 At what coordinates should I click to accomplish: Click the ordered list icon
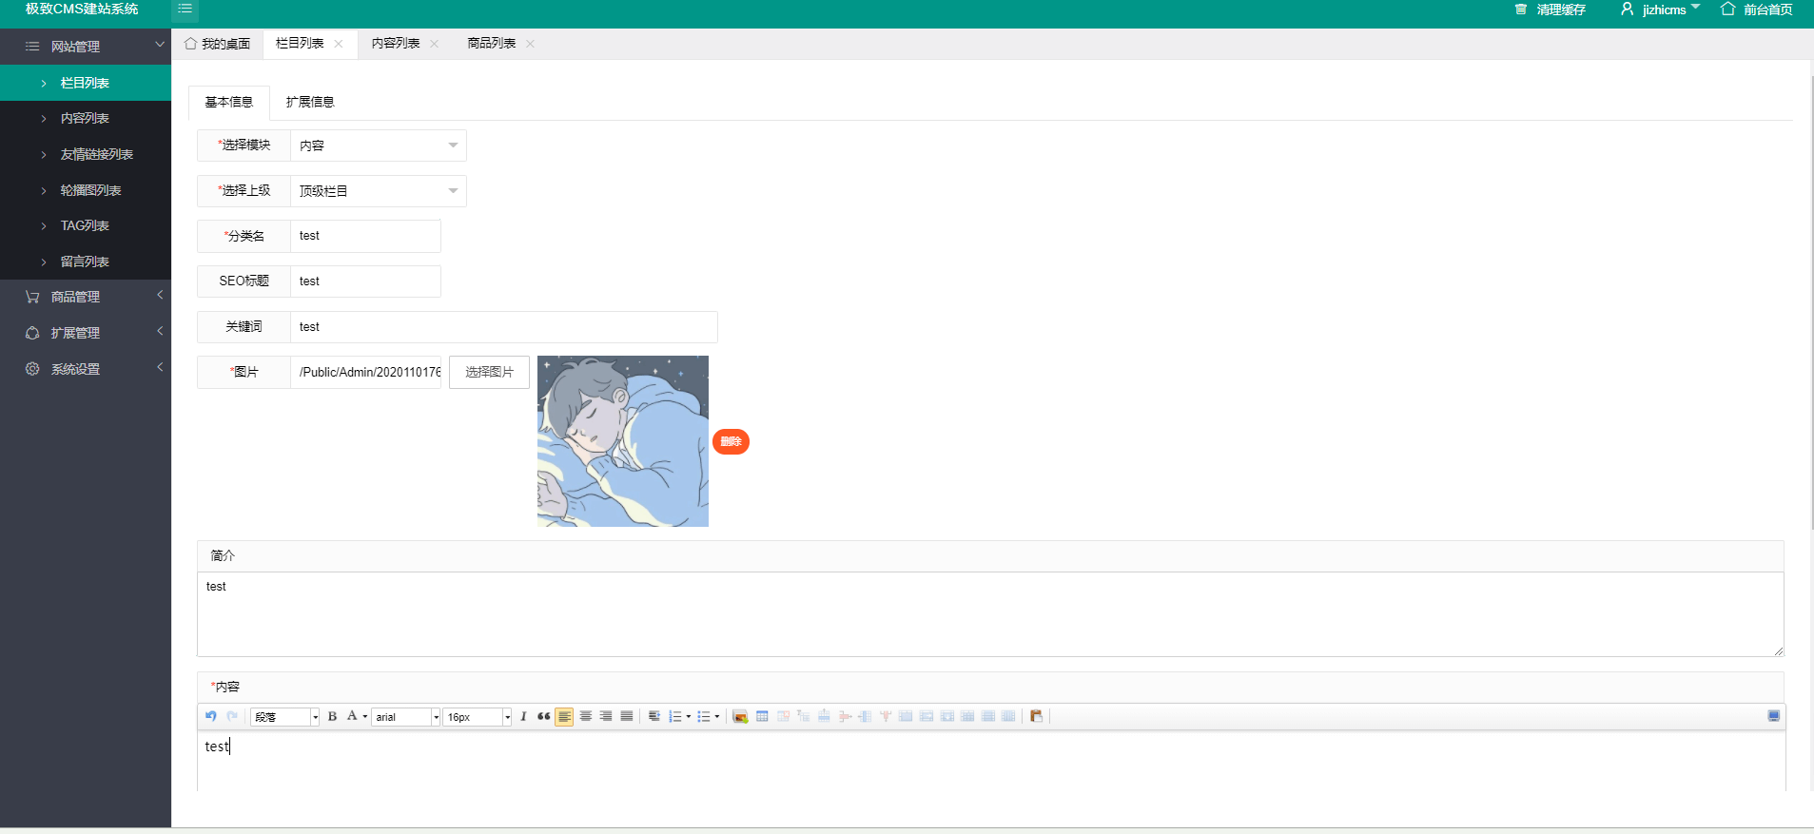(675, 716)
